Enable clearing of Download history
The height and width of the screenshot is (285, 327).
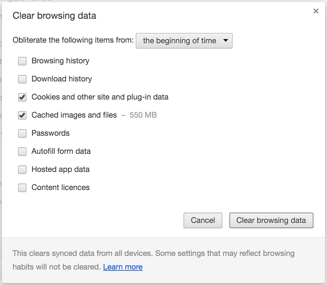(22, 79)
